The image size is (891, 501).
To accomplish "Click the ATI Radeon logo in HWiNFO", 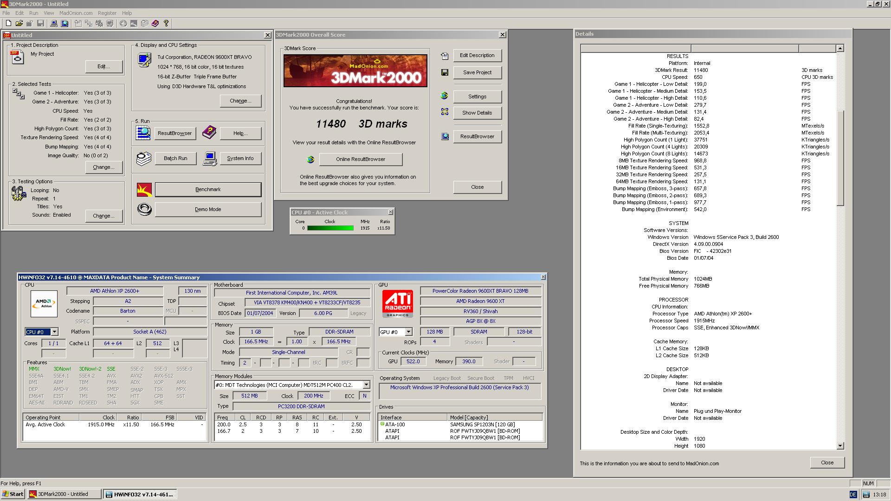I will point(398,304).
